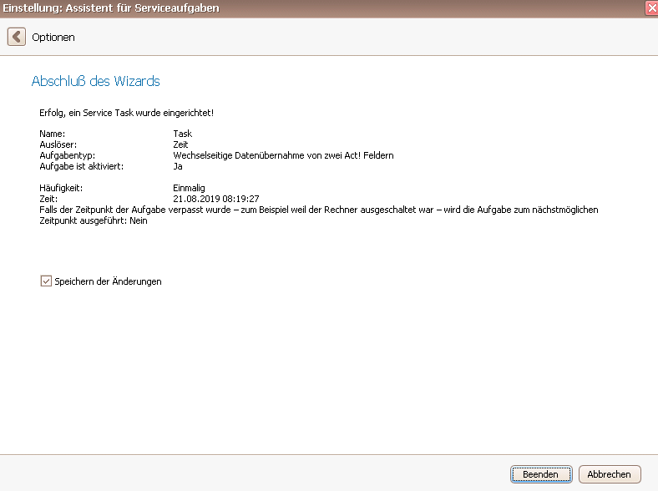Image resolution: width=658 pixels, height=491 pixels.
Task: Click the Auslöser value Zeit
Action: [180, 144]
